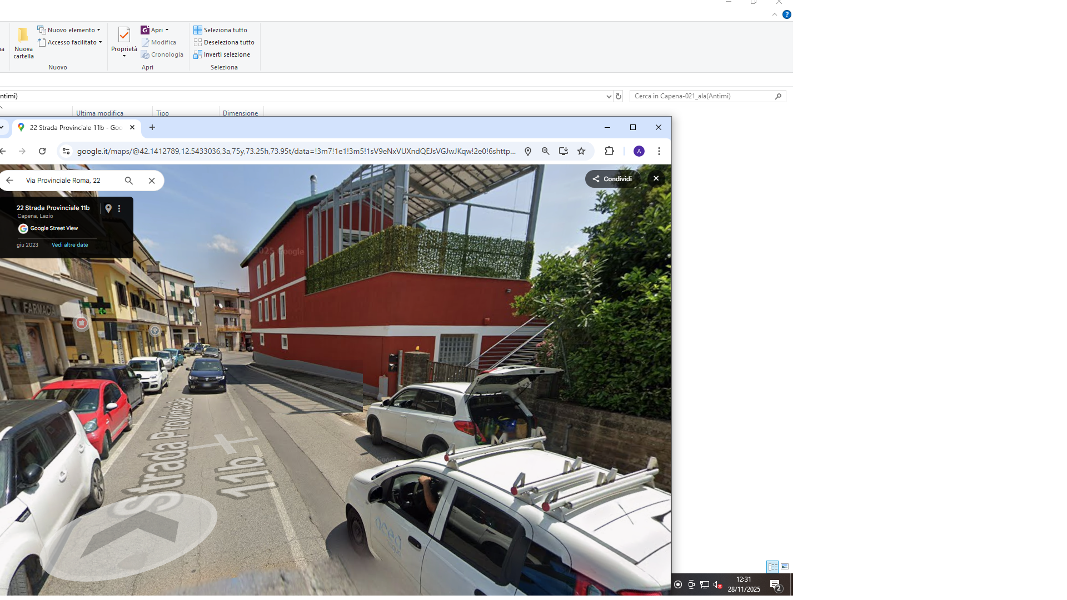Click the Condividi share button
The image size is (1067, 600).
[x=612, y=179]
